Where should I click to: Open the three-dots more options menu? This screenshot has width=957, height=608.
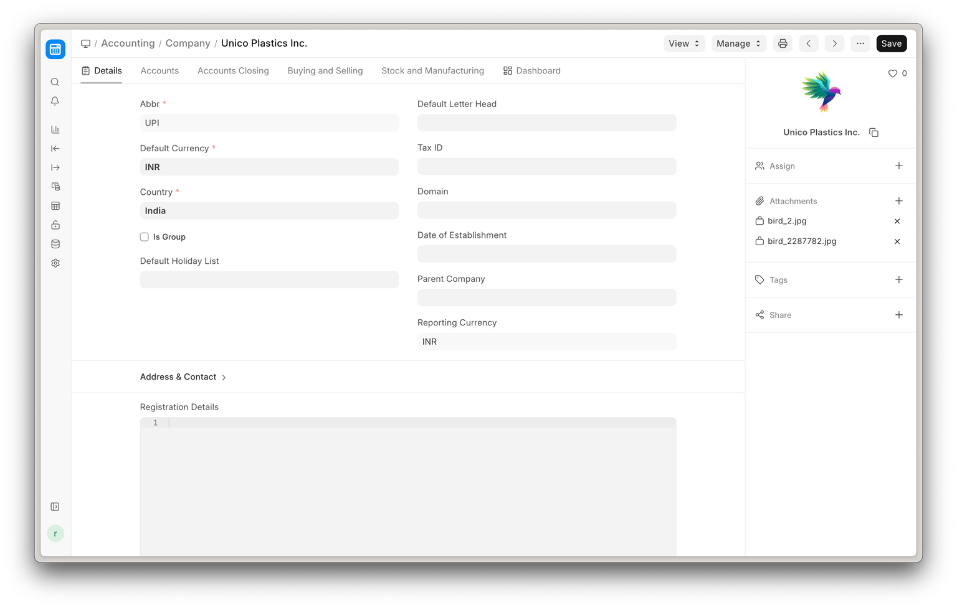point(860,44)
